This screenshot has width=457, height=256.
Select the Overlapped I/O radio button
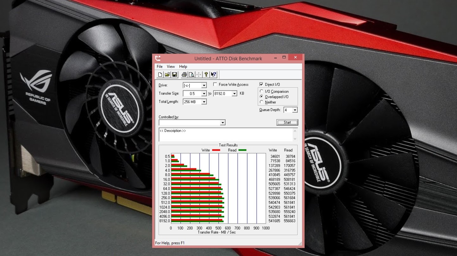[x=261, y=97]
